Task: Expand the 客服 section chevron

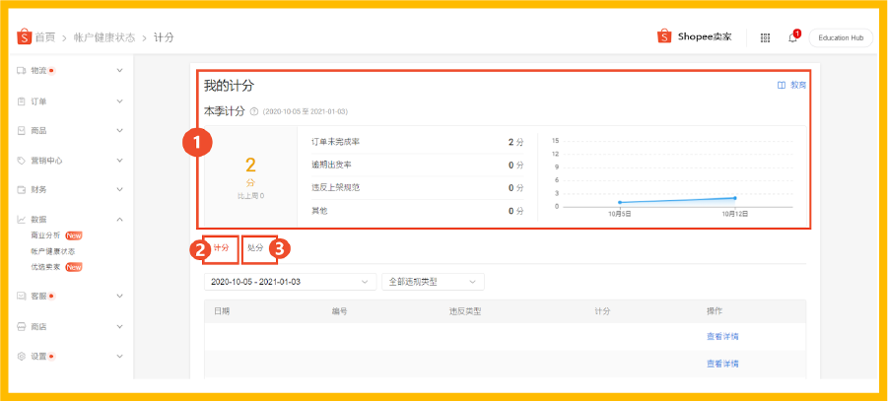Action: (x=119, y=296)
